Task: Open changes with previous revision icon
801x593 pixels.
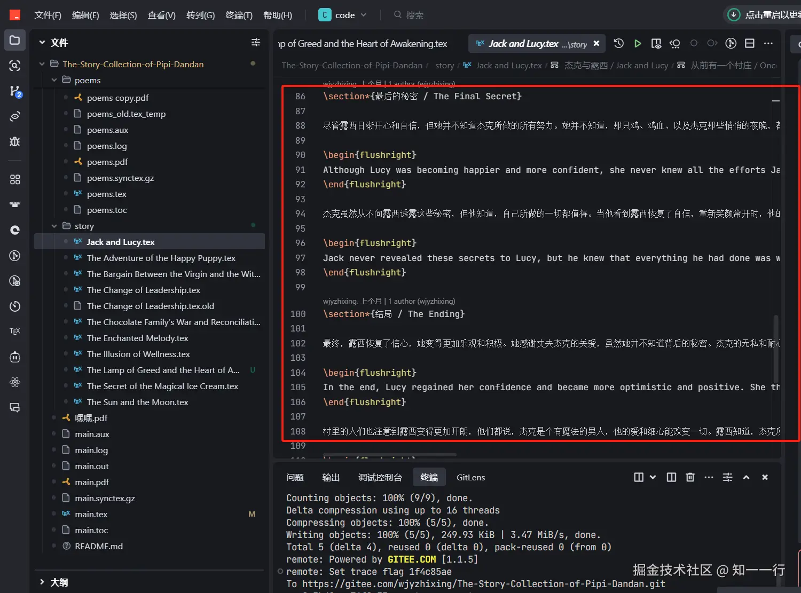Action: [x=675, y=43]
